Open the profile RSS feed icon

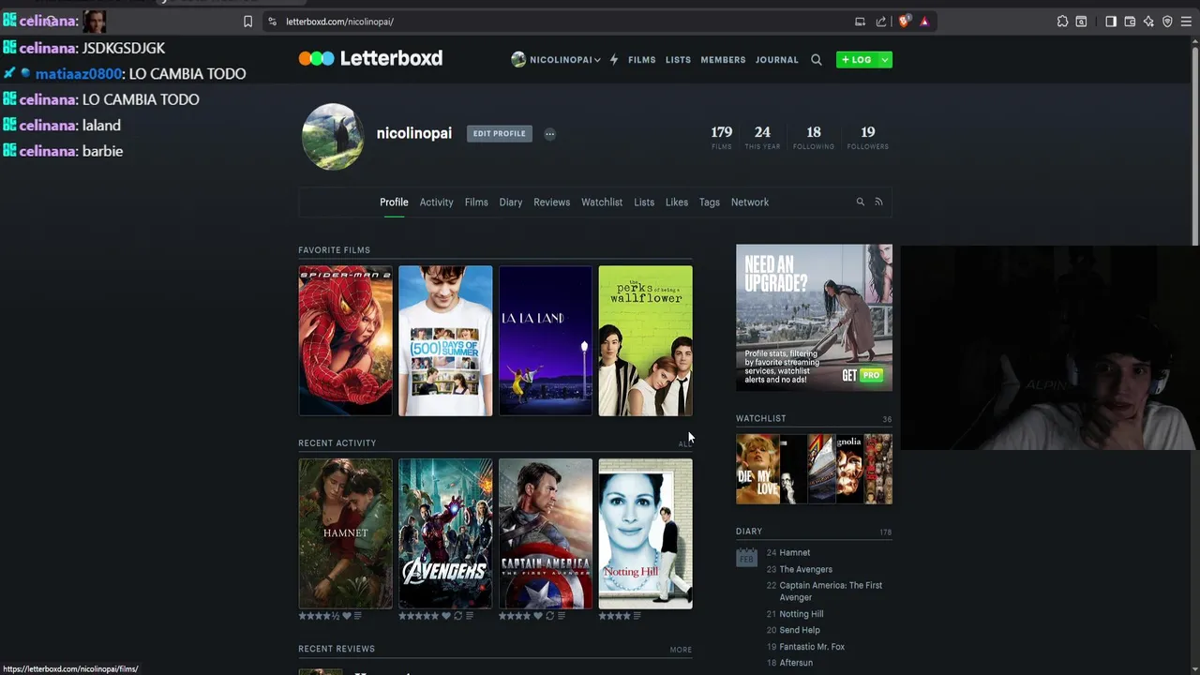(x=878, y=202)
